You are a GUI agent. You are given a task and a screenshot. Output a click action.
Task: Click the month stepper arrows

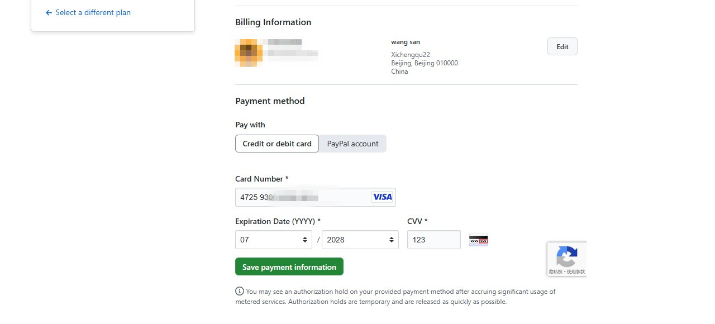click(306, 240)
